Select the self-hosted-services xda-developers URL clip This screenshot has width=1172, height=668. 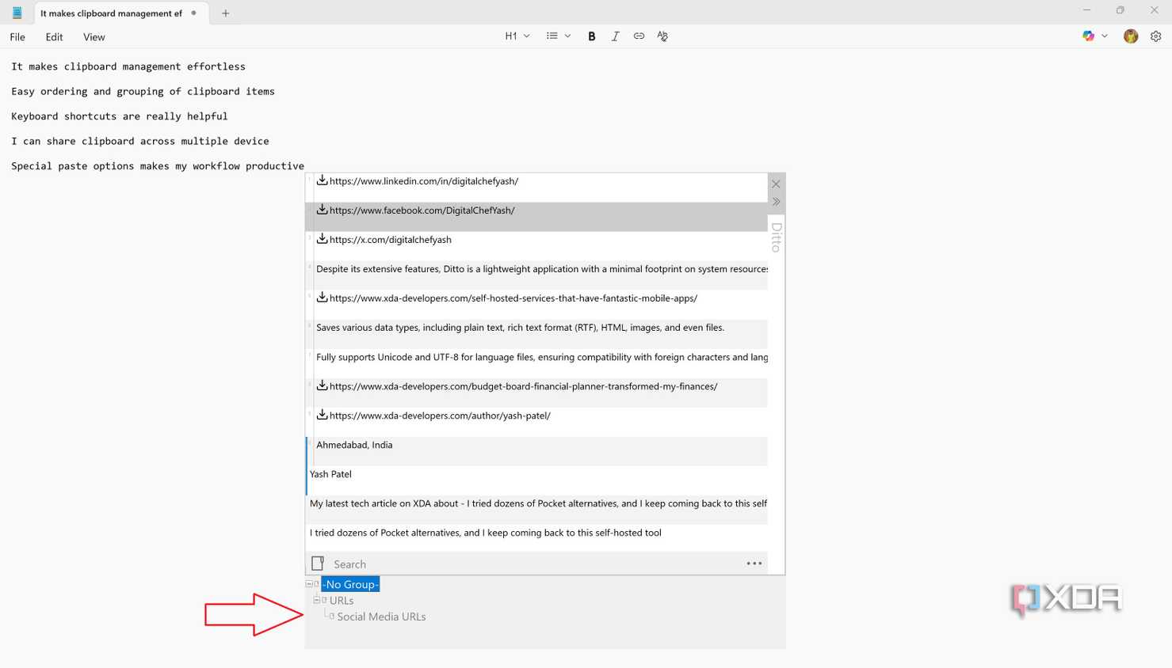(x=536, y=305)
